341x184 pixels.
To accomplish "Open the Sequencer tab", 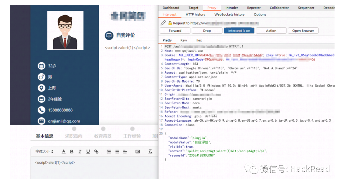I will (x=306, y=8).
